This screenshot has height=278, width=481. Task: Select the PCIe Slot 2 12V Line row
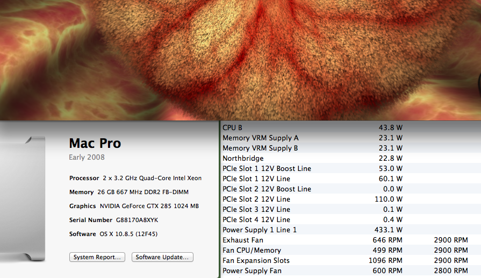click(350, 199)
